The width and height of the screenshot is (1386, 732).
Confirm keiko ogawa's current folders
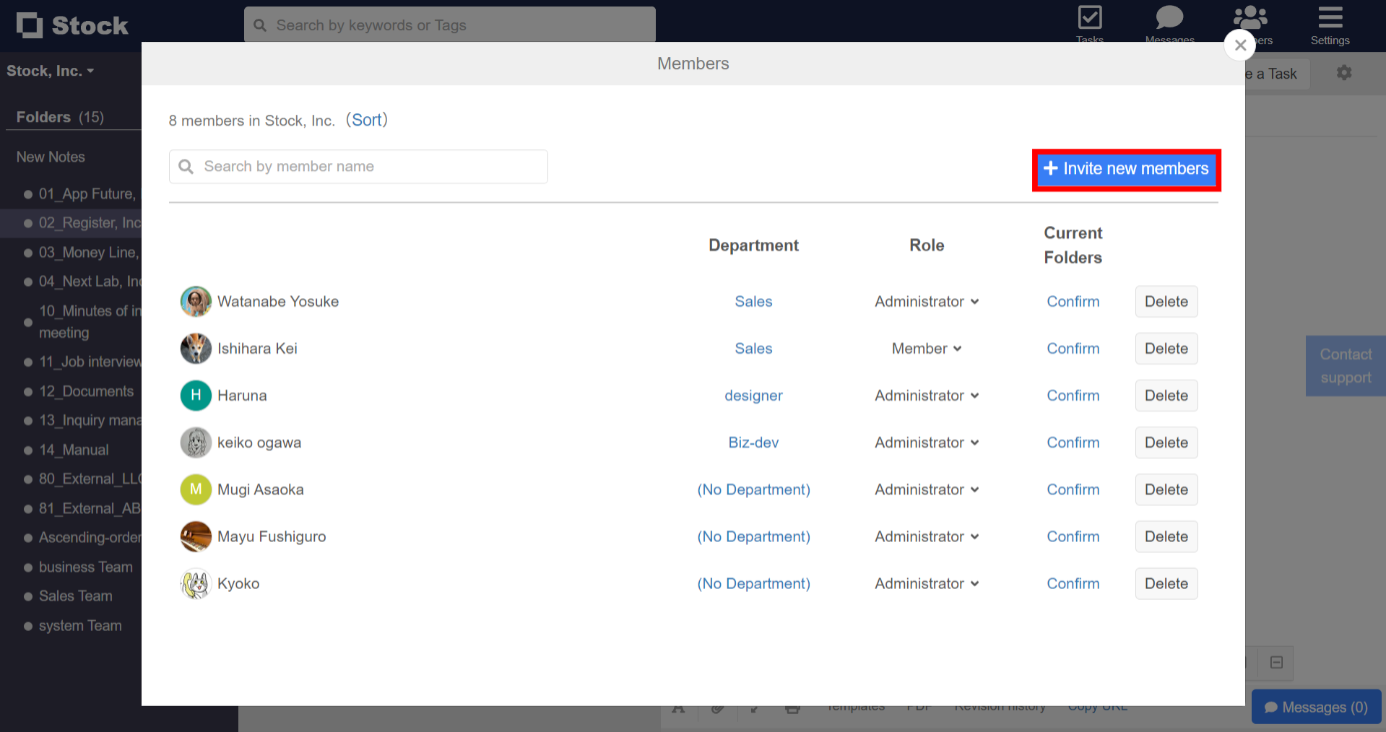tap(1073, 442)
